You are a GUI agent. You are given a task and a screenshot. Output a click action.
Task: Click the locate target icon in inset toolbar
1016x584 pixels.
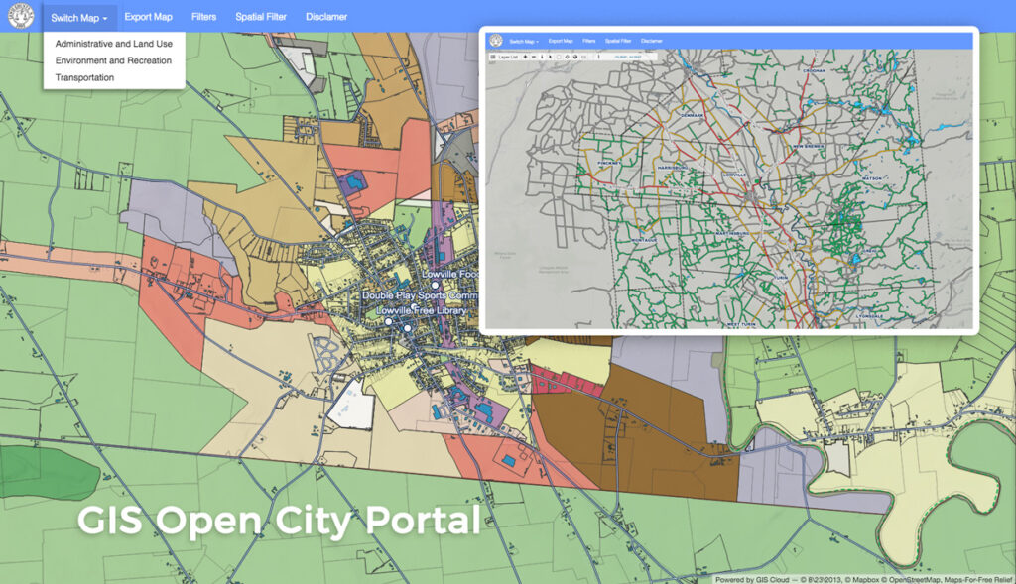click(x=567, y=57)
